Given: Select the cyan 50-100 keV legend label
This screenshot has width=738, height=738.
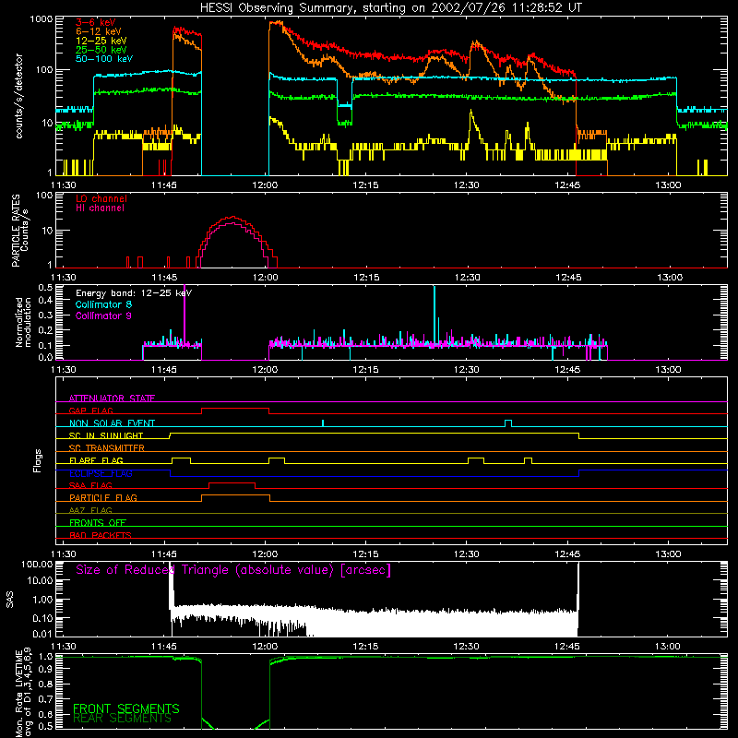Looking at the screenshot, I should (104, 59).
